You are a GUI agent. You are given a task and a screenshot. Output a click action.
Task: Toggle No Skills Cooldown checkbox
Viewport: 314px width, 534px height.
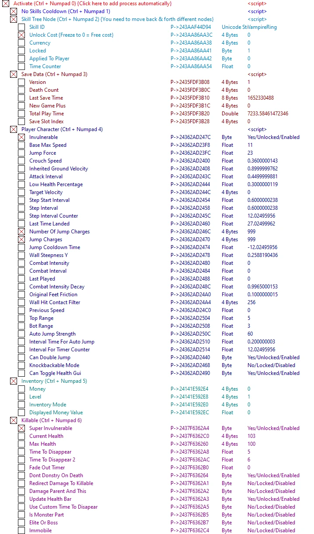tap(14, 11)
